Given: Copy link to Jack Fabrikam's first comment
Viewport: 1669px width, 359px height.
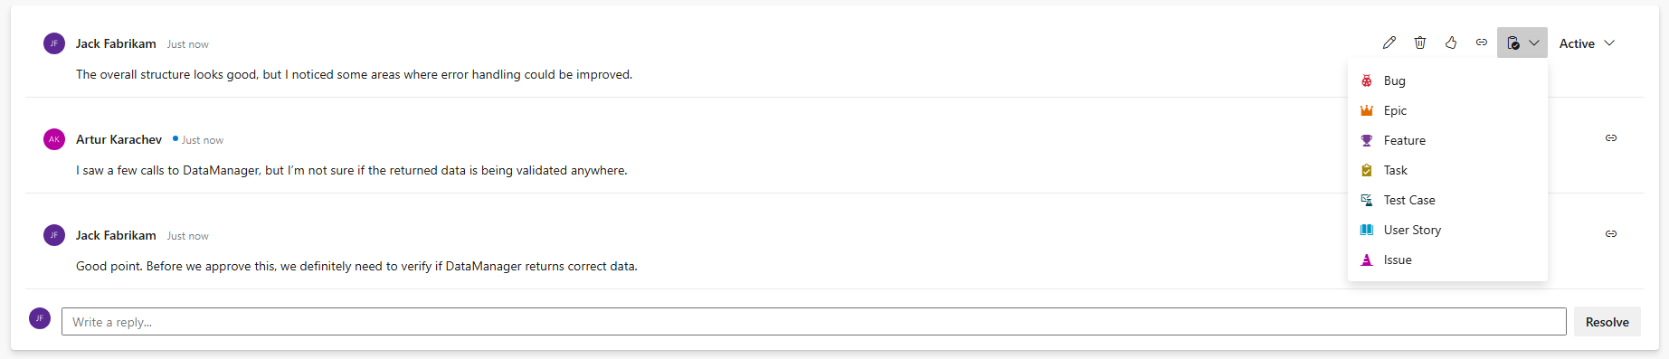Looking at the screenshot, I should (x=1482, y=43).
